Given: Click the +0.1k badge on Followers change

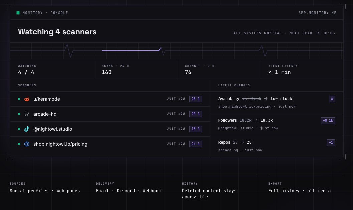Looking at the screenshot, I should pos(328,120).
